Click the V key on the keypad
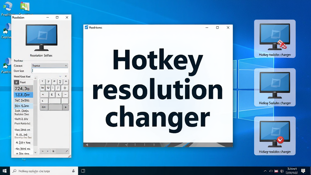 click(48, 88)
